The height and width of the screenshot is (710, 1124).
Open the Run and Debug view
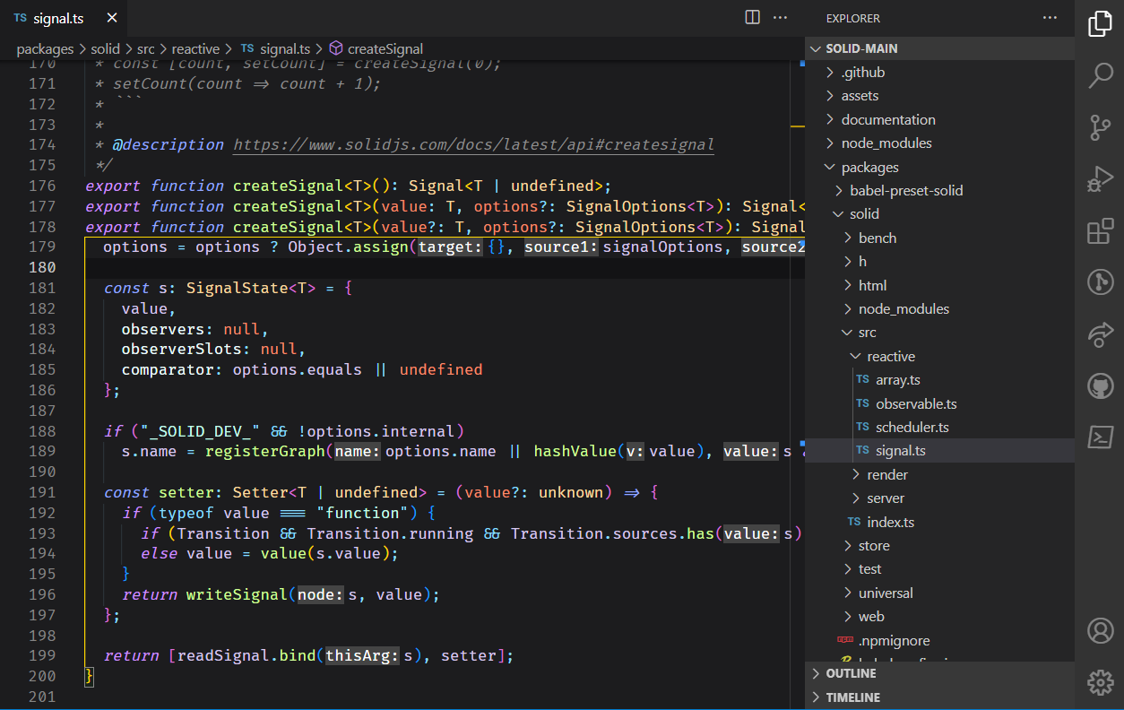point(1100,179)
